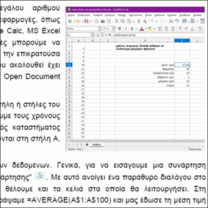Screen dimensions: 208x208
Task: Select the sheet tab Φύλλο1
Action: pos(97,145)
